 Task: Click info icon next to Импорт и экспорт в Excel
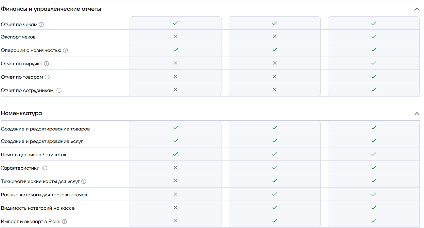click(x=64, y=221)
